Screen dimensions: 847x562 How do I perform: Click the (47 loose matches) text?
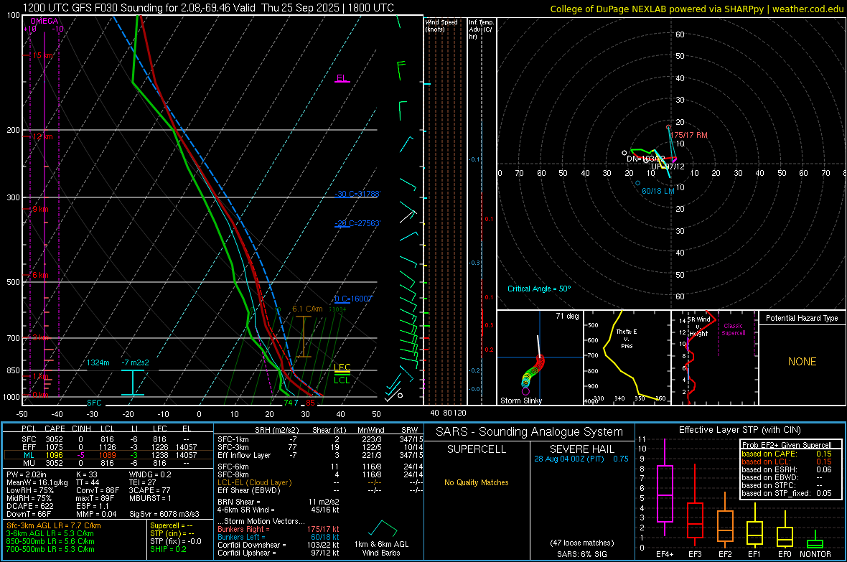[581, 543]
